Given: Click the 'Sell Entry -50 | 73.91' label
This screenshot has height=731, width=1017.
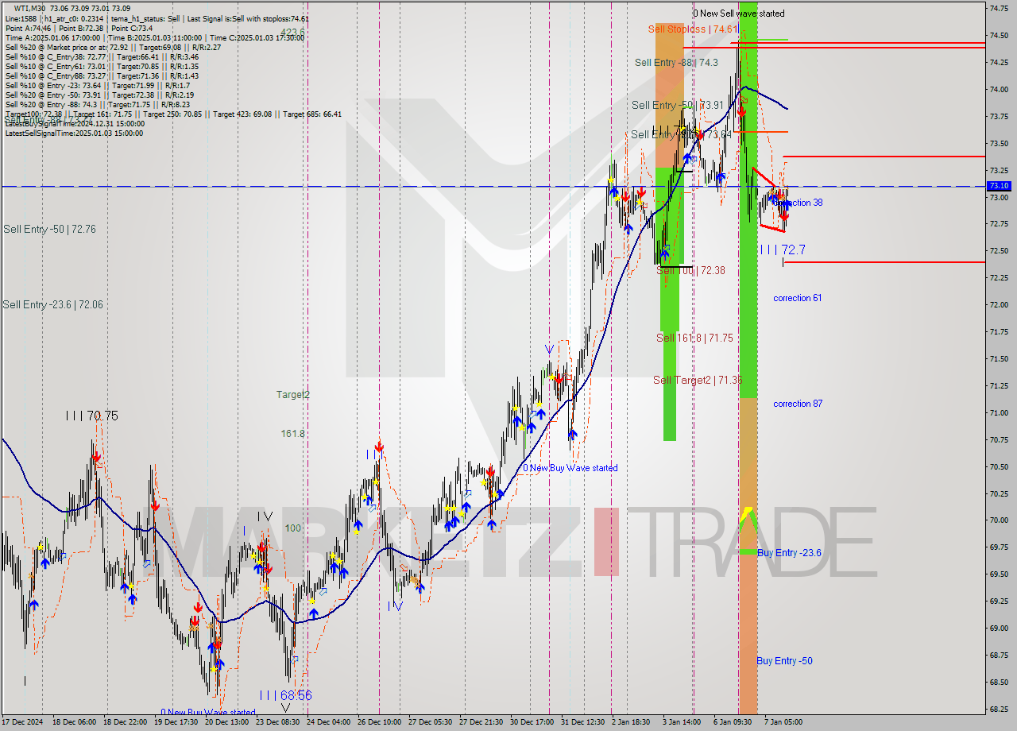Looking at the screenshot, I should (x=678, y=106).
